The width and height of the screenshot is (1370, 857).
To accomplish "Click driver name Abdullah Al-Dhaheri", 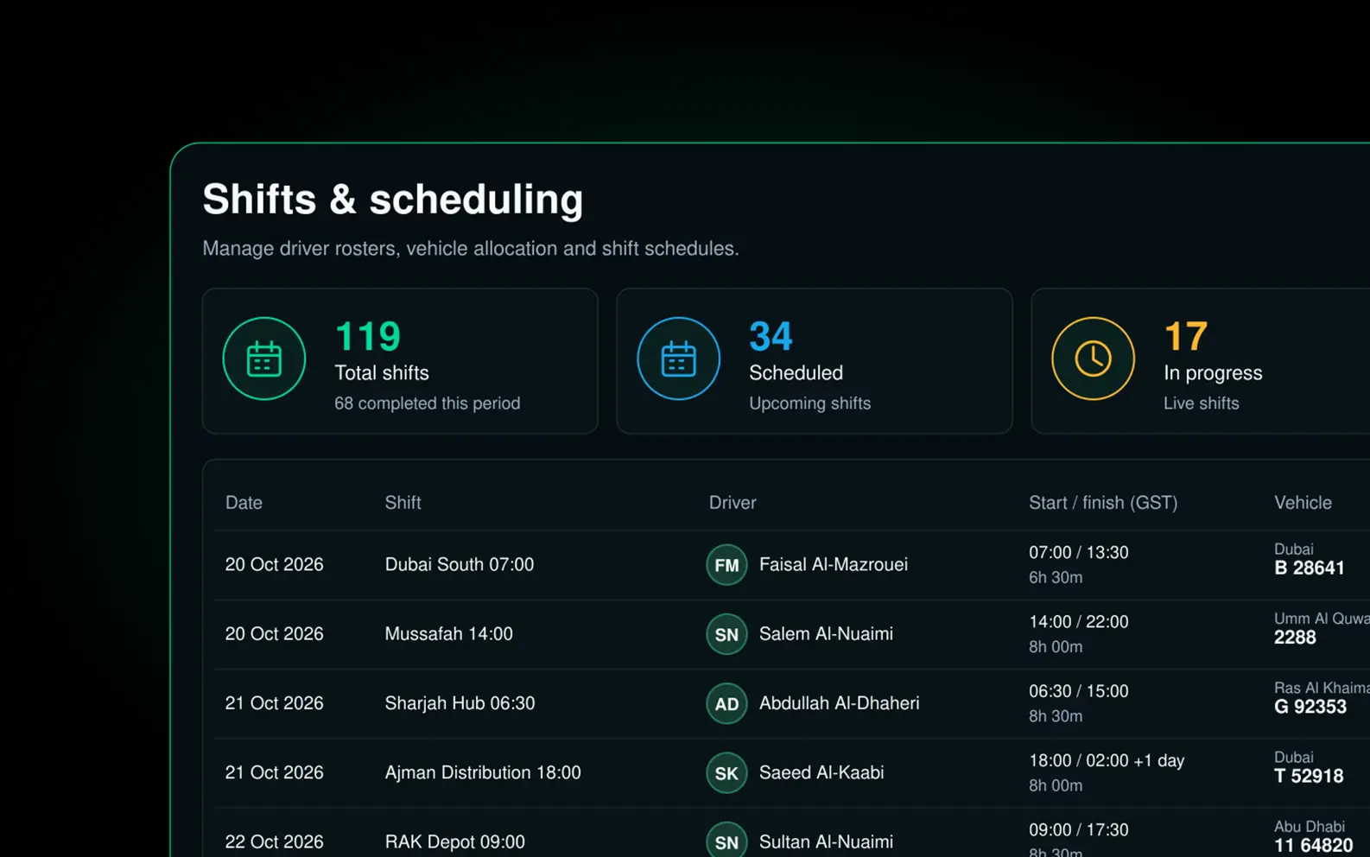I will [839, 703].
